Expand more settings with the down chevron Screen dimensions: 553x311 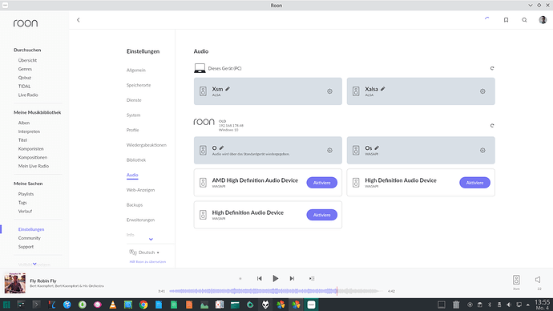tap(151, 240)
